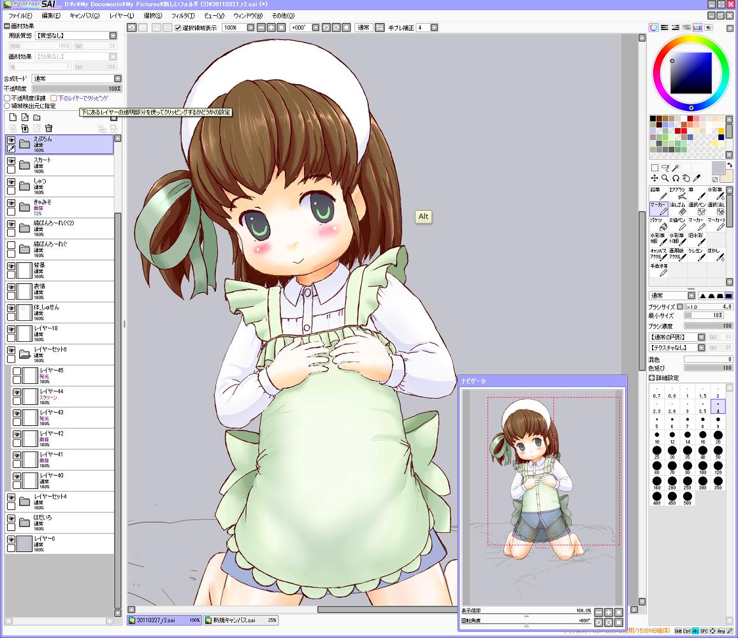The image size is (738, 638).
Task: Click the undo button in toolbar
Action: coord(132,28)
